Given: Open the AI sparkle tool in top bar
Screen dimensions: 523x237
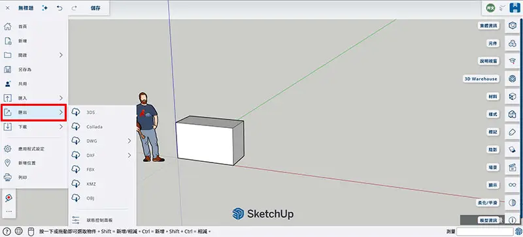Looking at the screenshot, I should pos(45,8).
